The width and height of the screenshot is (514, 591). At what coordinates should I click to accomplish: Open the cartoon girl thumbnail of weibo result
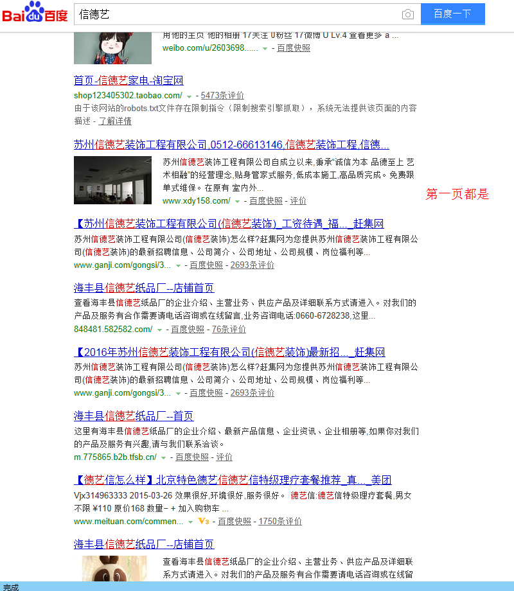112,48
